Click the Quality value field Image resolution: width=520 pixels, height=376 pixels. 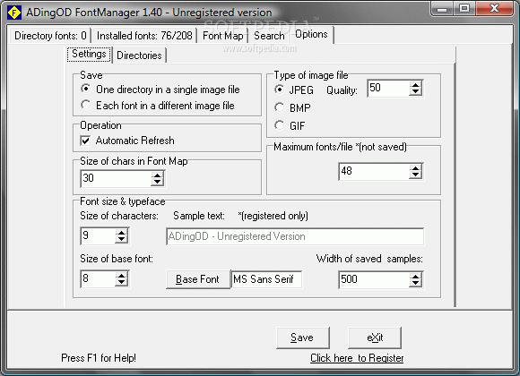pos(389,88)
